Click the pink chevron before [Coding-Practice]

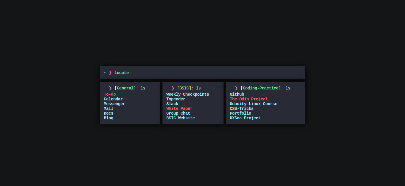[x=236, y=88]
